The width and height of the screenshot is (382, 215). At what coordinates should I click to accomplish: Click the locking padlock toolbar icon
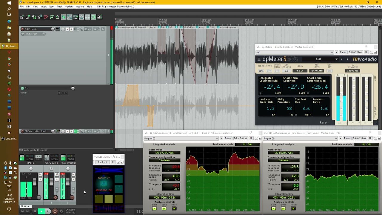click(99, 17)
